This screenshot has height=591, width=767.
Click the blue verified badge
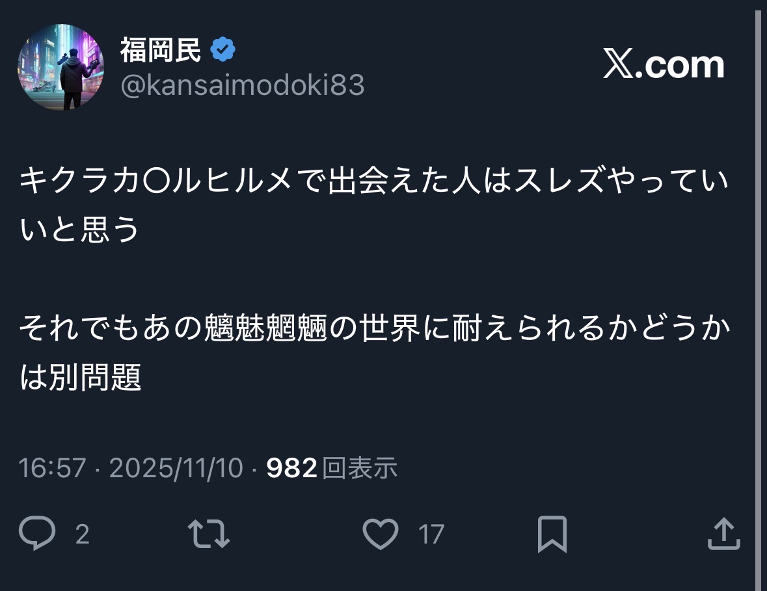tap(222, 50)
